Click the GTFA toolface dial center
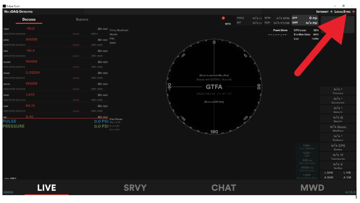The width and height of the screenshot is (360, 203). point(214,87)
